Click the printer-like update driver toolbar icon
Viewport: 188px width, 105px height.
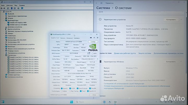tap(18, 8)
